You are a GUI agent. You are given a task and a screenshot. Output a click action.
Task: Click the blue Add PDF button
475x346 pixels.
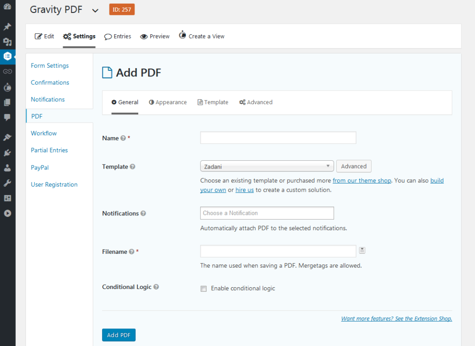point(118,335)
